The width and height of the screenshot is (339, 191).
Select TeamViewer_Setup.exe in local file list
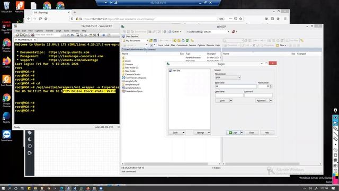(134, 78)
